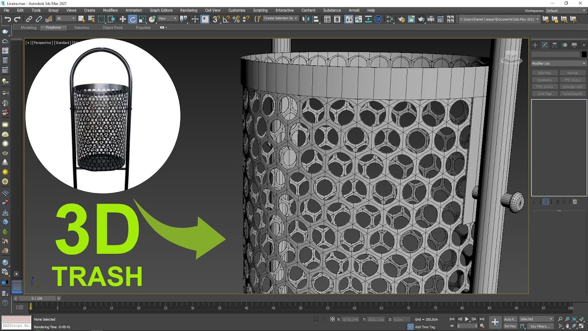Open the Graph Editors menu
This screenshot has width=588, height=331.
tap(161, 10)
